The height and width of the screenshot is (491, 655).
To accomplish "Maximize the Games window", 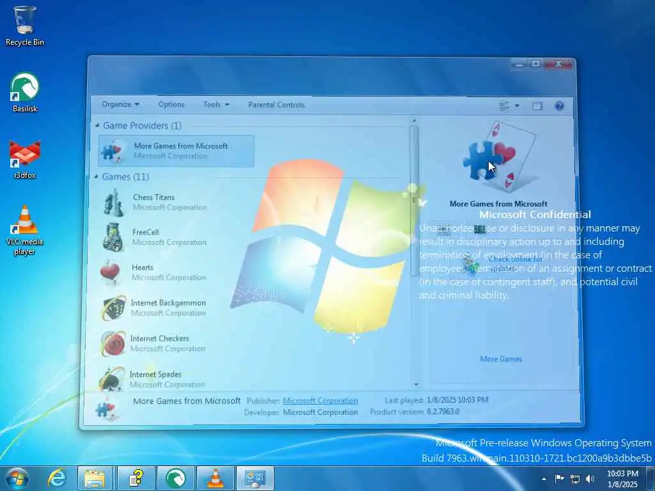I will click(535, 65).
